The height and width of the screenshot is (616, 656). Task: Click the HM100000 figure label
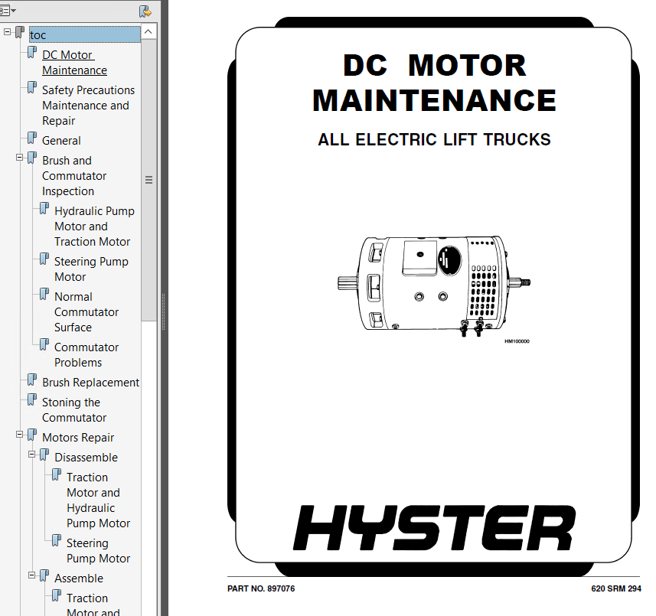click(517, 341)
